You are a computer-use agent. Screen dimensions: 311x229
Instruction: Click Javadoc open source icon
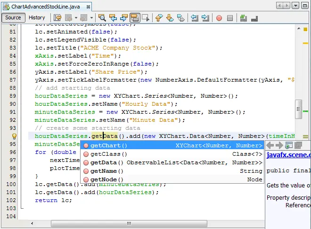click(x=298, y=145)
